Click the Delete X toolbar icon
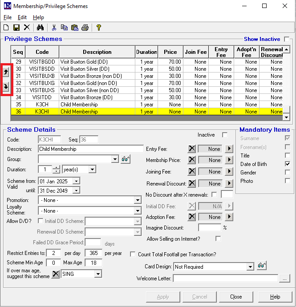Screen dimensions: 296x307 (x=27, y=28)
